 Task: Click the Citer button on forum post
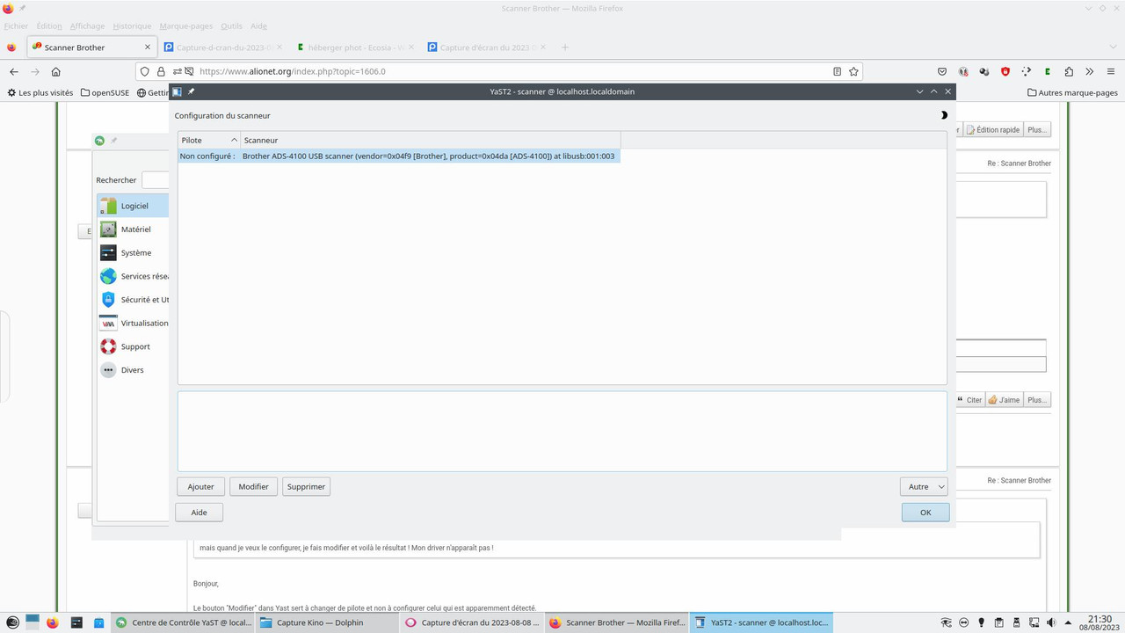(969, 400)
